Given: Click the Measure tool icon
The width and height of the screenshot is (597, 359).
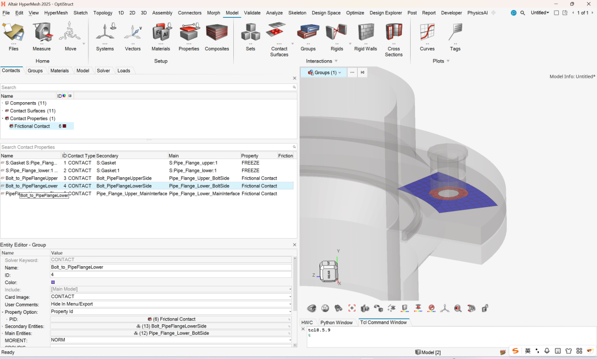Looking at the screenshot, I should click(41, 33).
